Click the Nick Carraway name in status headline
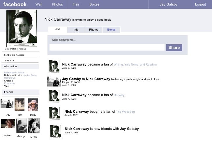212x159 pixels. tap(58, 19)
